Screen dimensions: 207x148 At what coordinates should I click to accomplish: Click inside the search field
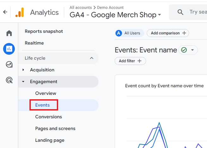point(188,12)
